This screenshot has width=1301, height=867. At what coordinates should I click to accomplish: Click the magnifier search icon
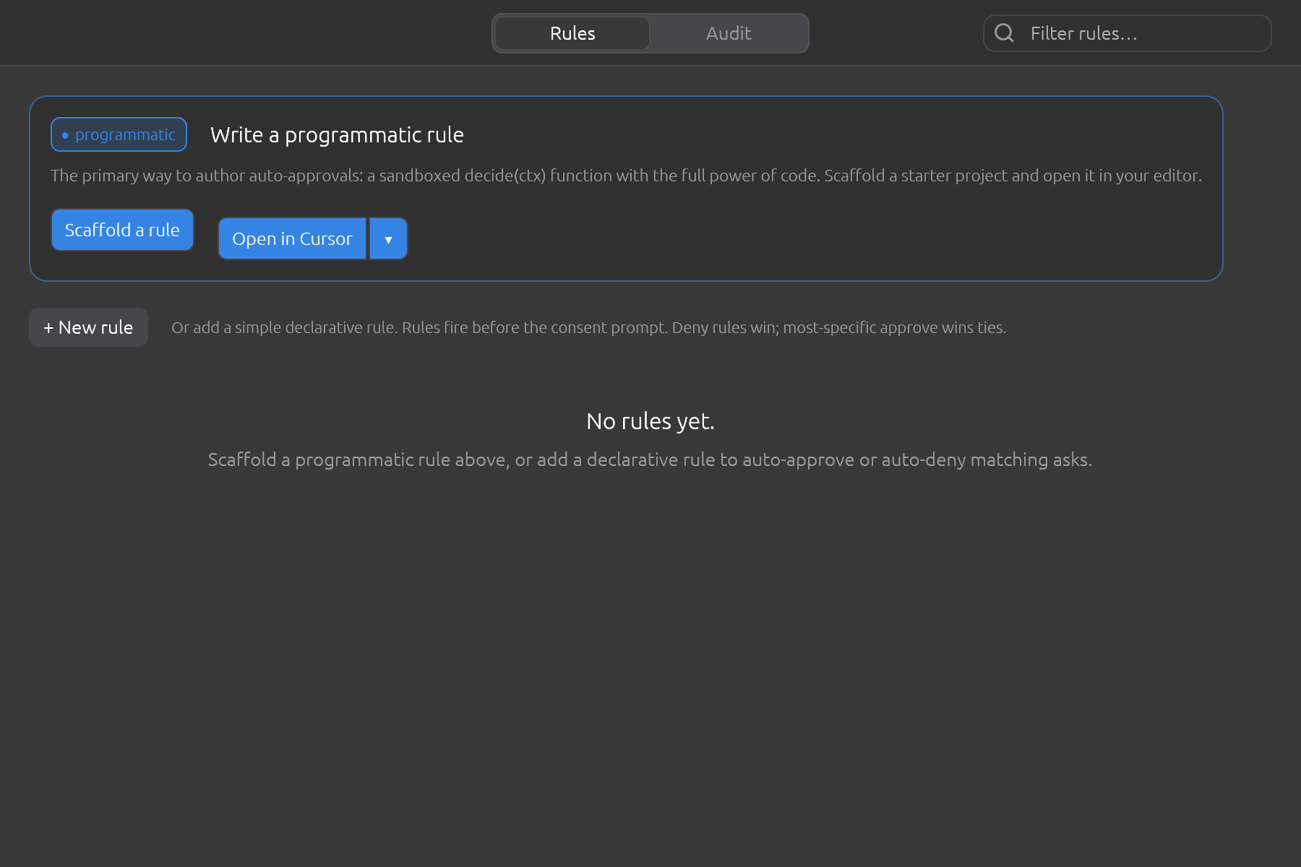coord(1004,33)
